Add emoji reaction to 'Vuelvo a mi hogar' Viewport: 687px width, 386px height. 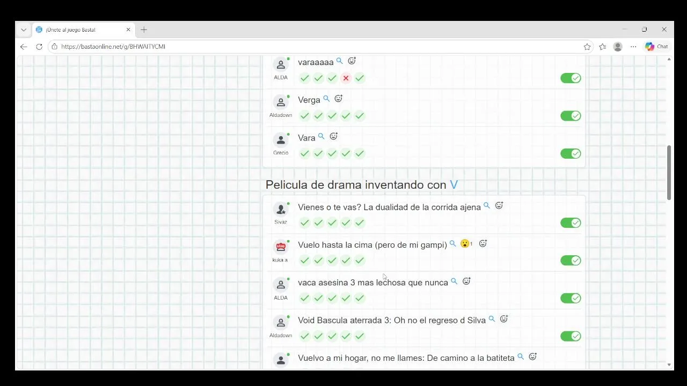(x=532, y=357)
